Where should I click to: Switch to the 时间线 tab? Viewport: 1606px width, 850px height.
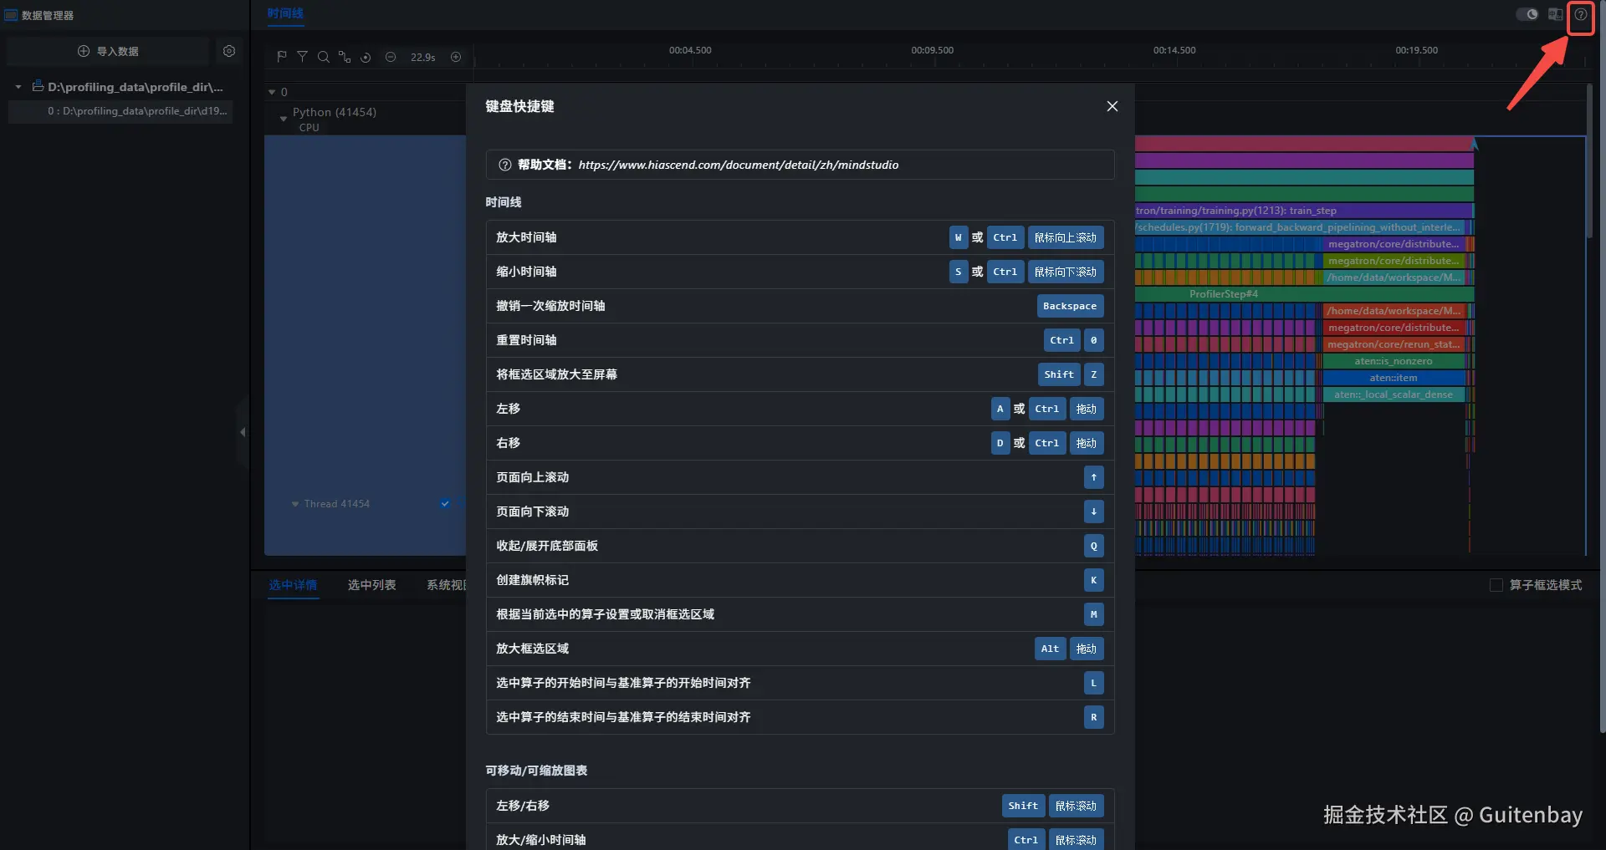[x=285, y=13]
